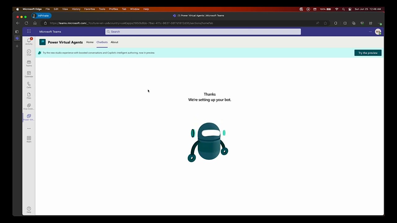Image resolution: width=397 pixels, height=223 pixels.
Task: Add page to favorites star icon
Action: [x=325, y=23]
